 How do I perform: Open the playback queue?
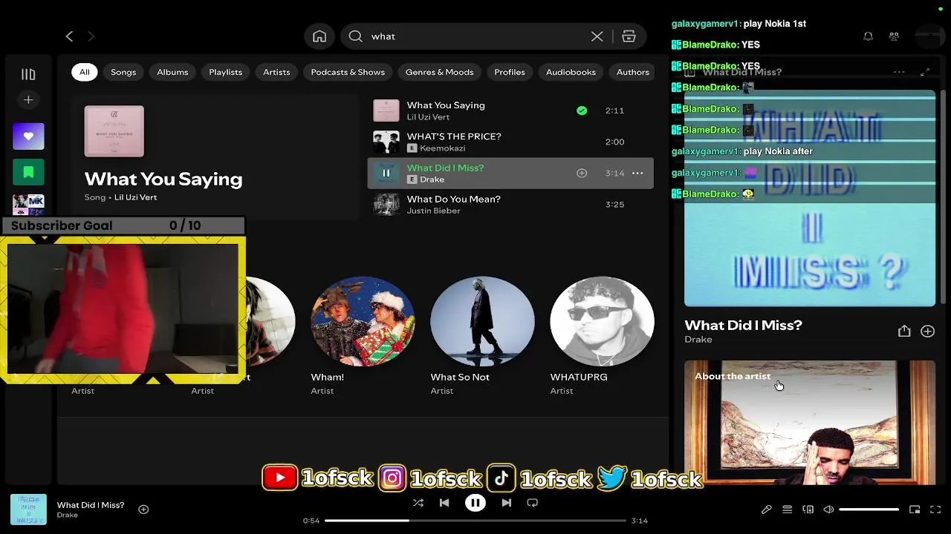click(x=787, y=510)
